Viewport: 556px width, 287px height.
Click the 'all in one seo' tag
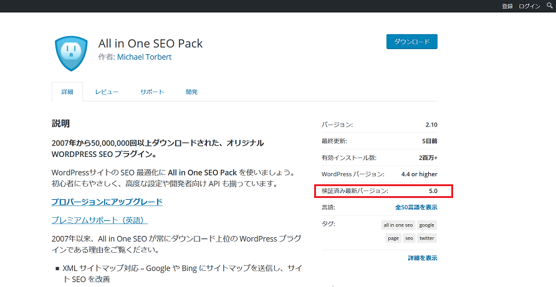[398, 225]
